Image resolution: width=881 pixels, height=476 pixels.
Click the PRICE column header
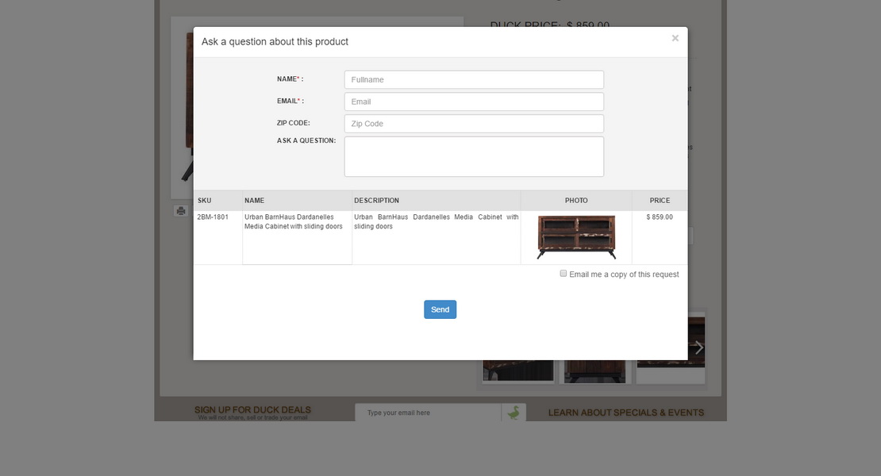coord(660,201)
